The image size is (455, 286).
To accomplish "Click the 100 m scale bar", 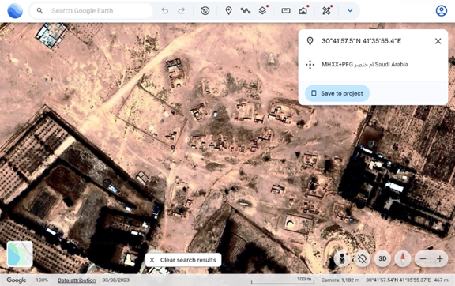I will tap(283, 280).
